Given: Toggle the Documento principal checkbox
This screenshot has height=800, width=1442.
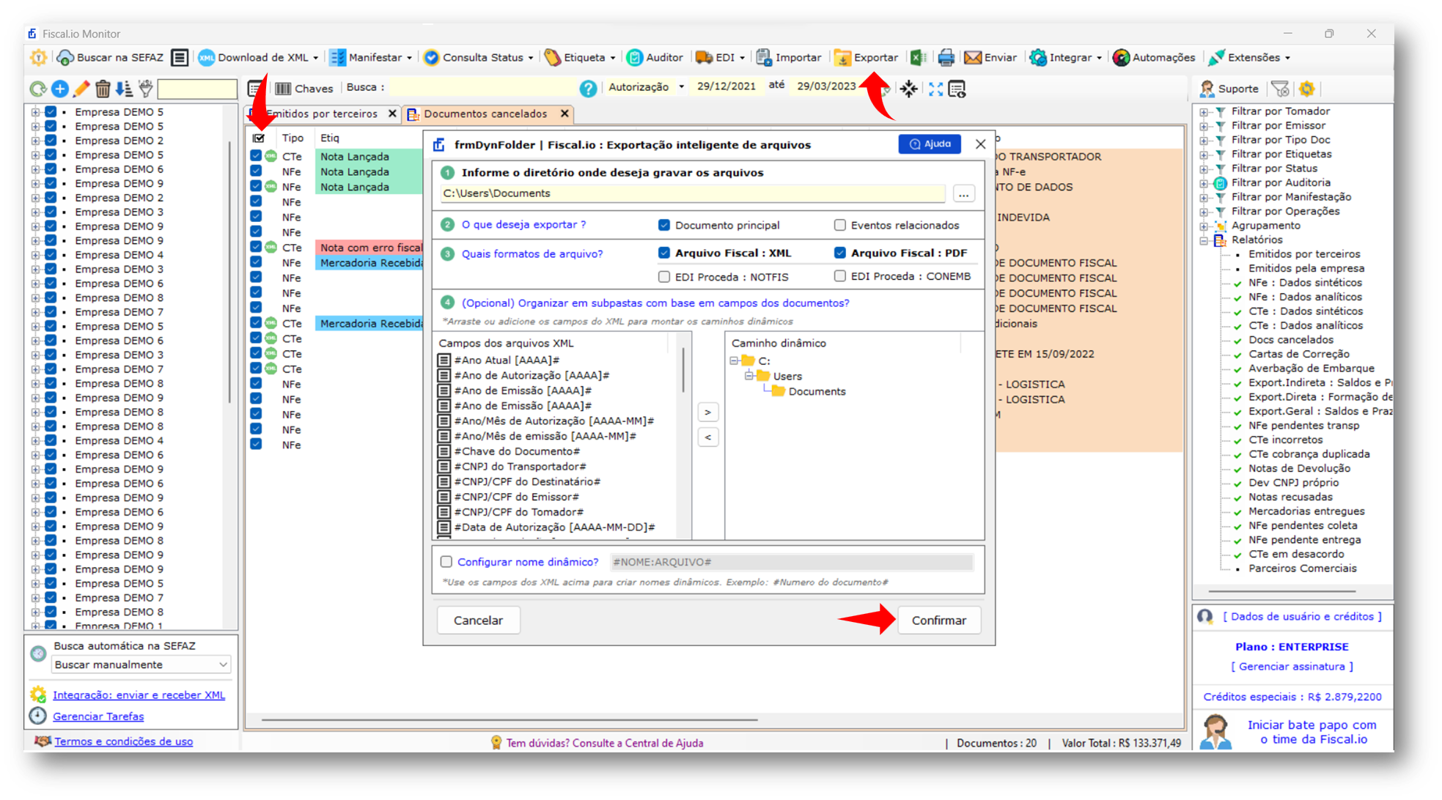Looking at the screenshot, I should pos(664,225).
